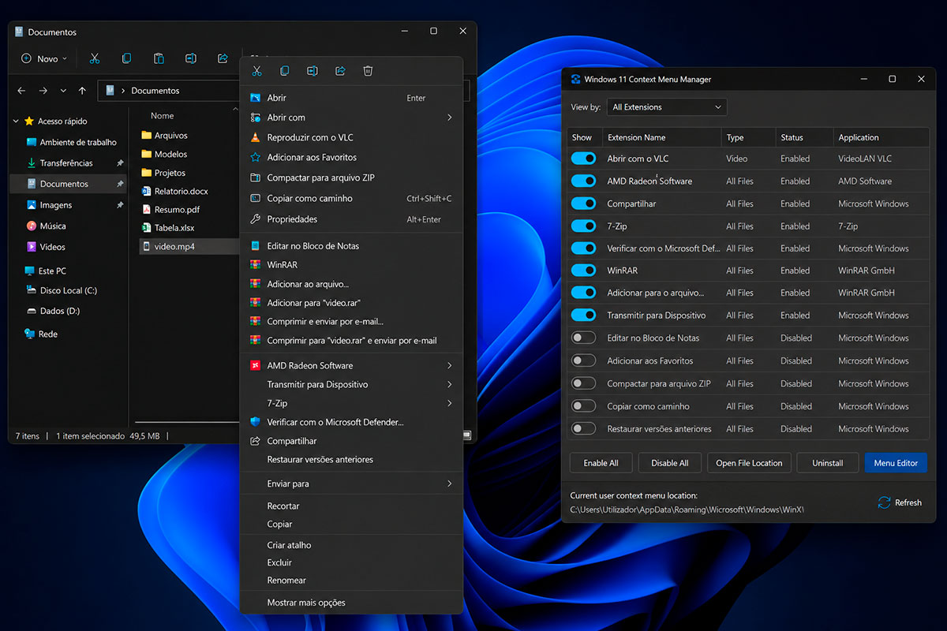Go forward with Explorer forward arrow

click(x=43, y=91)
